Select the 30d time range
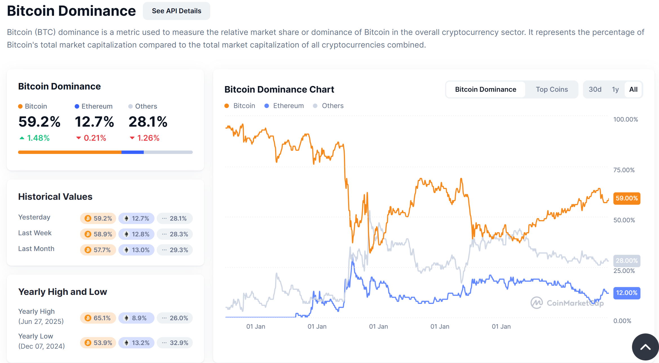659x363 pixels. click(x=595, y=89)
